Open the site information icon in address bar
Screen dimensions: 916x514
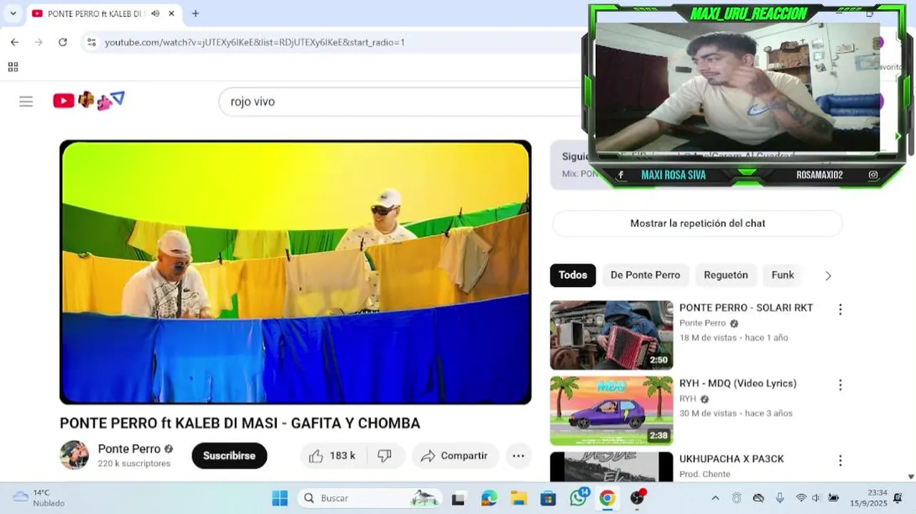pos(91,42)
